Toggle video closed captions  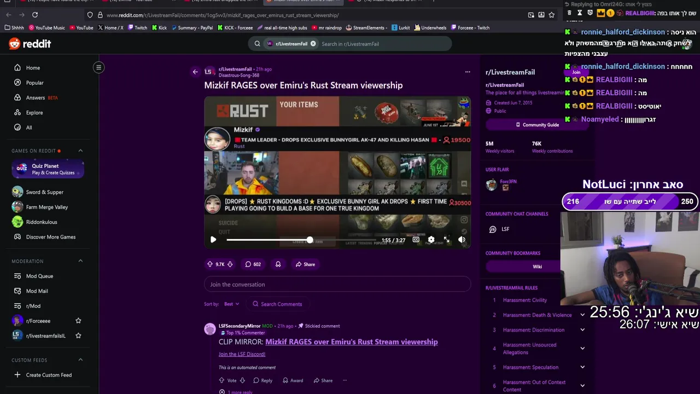coord(416,240)
